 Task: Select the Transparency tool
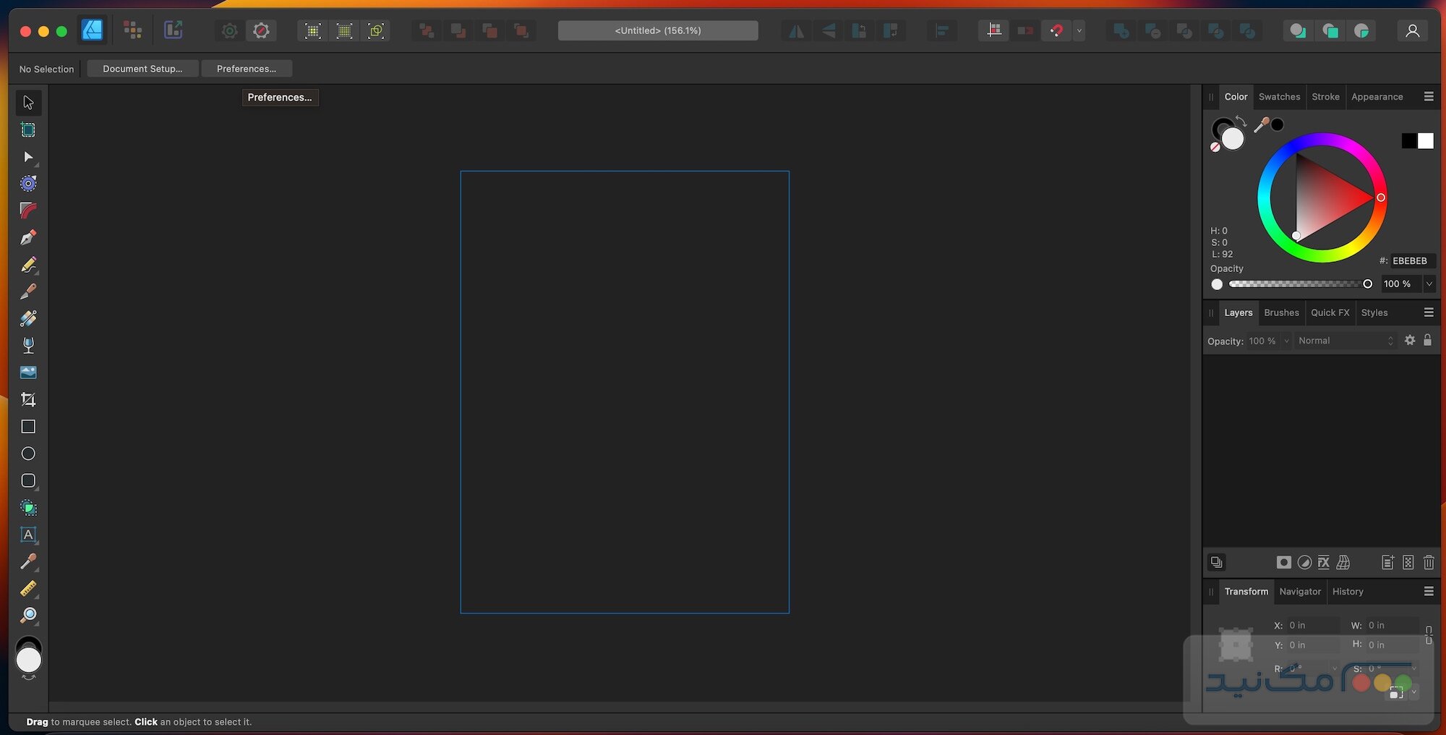coord(28,345)
